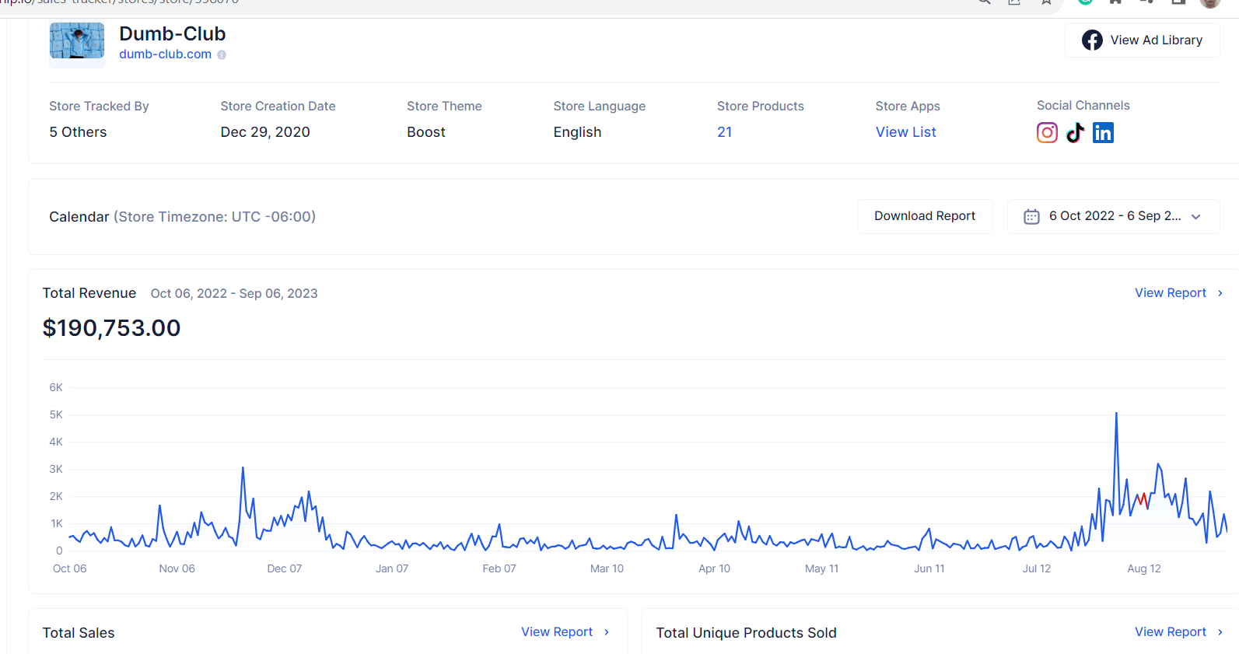Screen dimensions: 1239x654
Task: Open View Report for Total Revenue
Action: click(x=1170, y=293)
